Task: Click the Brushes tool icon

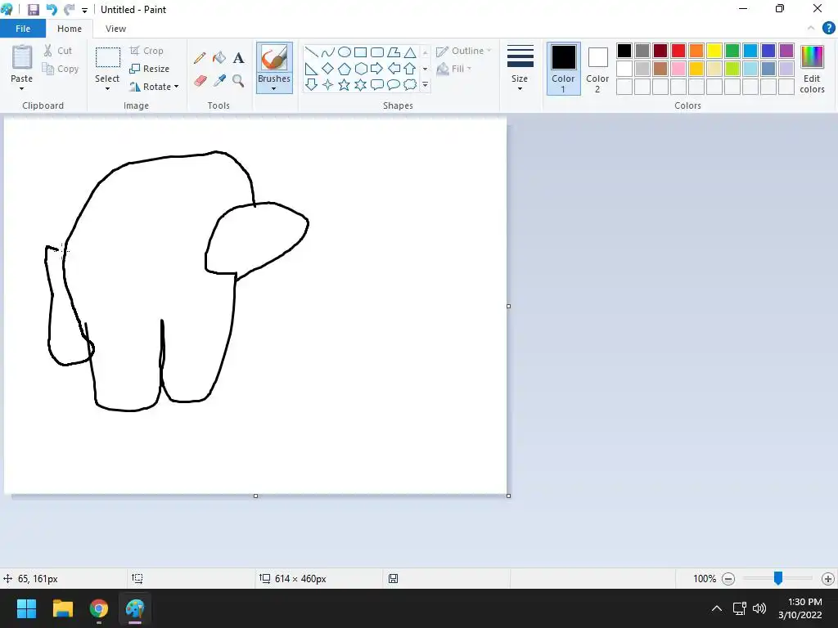Action: click(x=274, y=58)
